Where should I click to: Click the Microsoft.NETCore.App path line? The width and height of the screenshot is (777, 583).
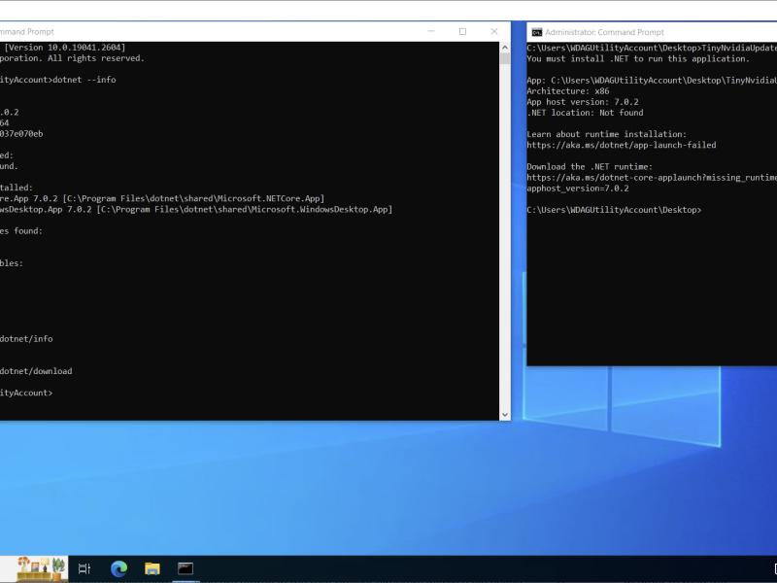[x=162, y=198]
